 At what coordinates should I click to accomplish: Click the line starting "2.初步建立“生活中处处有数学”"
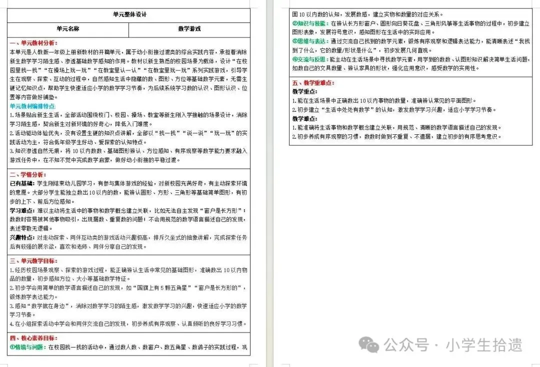(394, 110)
